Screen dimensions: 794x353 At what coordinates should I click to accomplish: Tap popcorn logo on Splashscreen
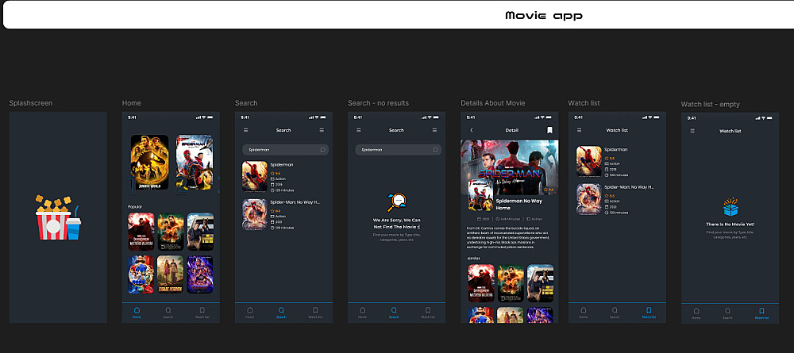(x=58, y=217)
